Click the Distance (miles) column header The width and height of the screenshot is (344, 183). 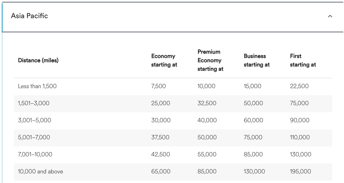[38, 60]
